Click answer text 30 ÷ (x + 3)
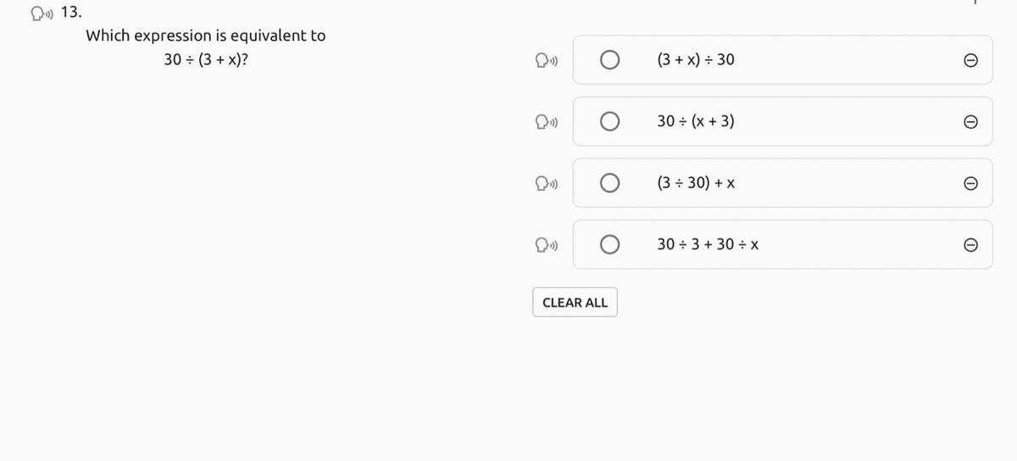 (x=696, y=122)
